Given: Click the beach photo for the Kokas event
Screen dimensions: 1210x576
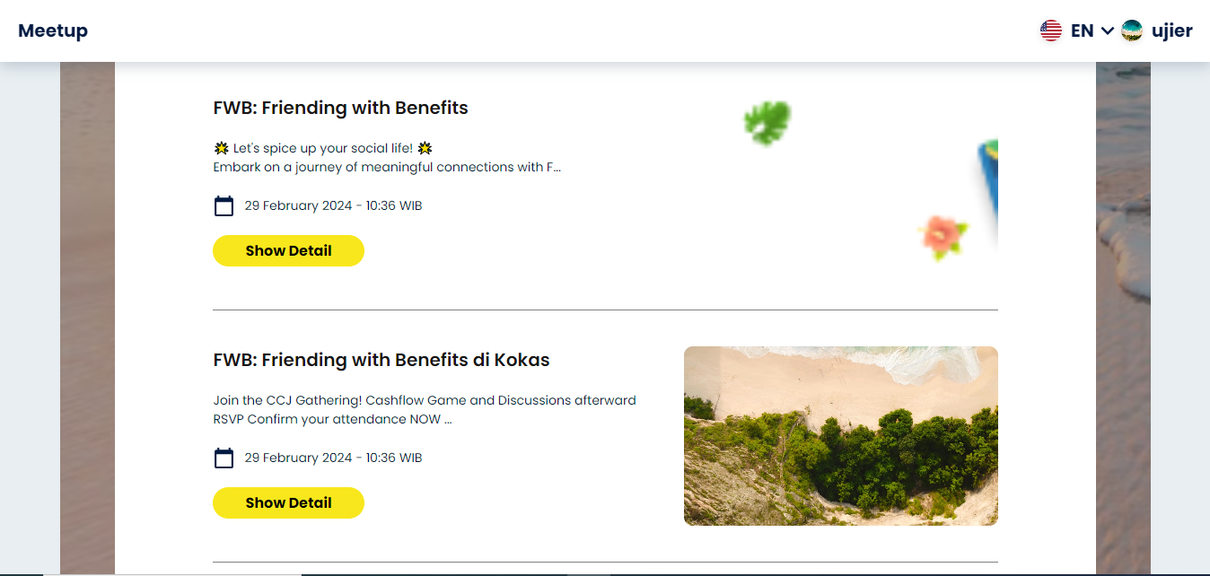Looking at the screenshot, I should point(840,435).
